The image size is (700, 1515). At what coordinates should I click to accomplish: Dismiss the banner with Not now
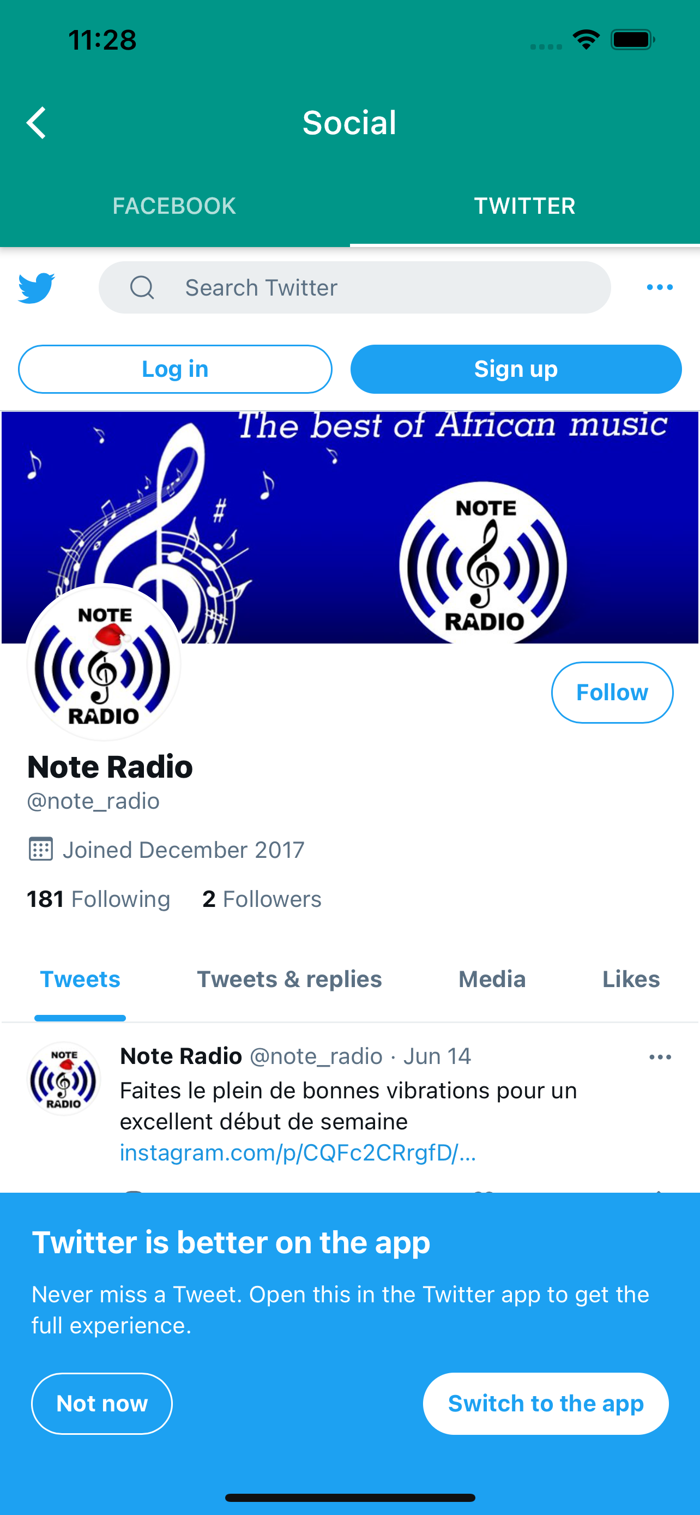(x=102, y=1403)
